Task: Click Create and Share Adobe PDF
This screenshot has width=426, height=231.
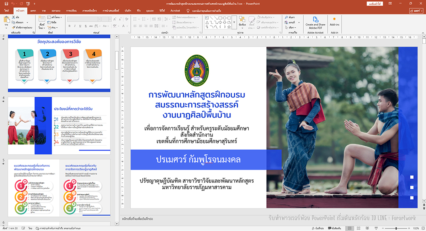Action: [x=315, y=23]
